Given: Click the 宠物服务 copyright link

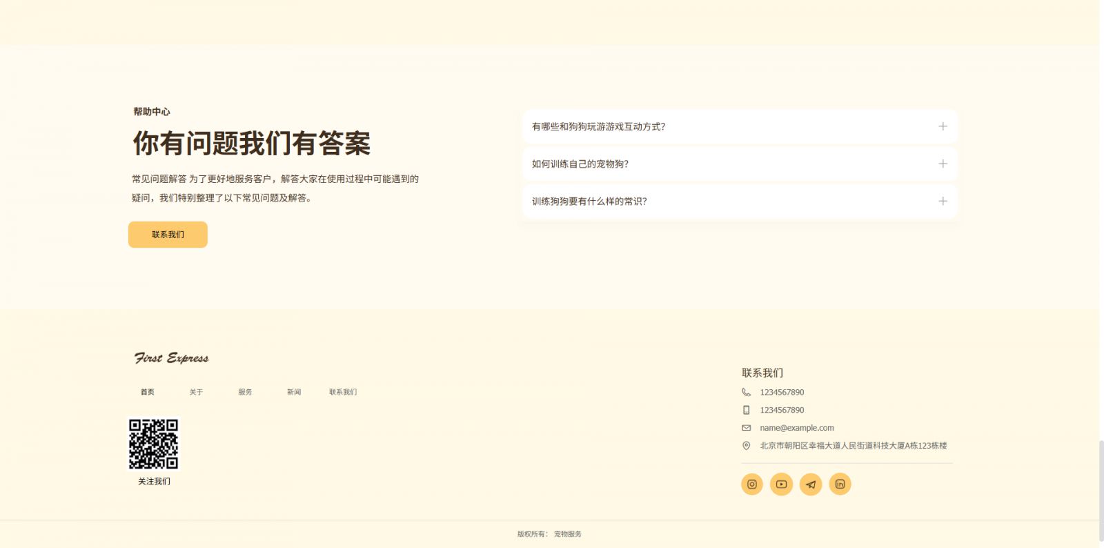Looking at the screenshot, I should 568,534.
